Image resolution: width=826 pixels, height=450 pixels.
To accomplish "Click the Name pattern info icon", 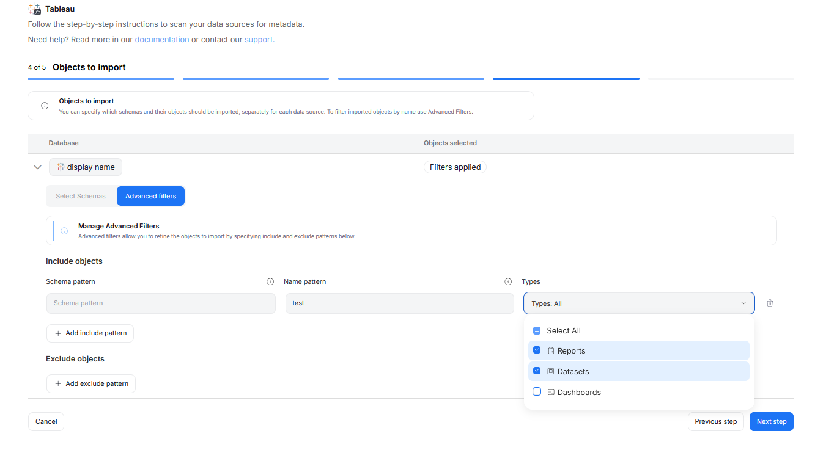I will tap(507, 281).
